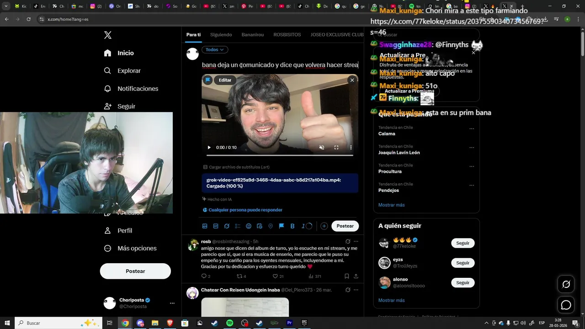Screen dimensions: 585x329
Task: Open the X logo home link
Action: 108,35
